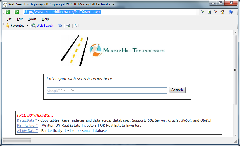Click the Print icon in the toolbar
Image resolution: width=240 pixels, height=146 pixels.
point(68,26)
